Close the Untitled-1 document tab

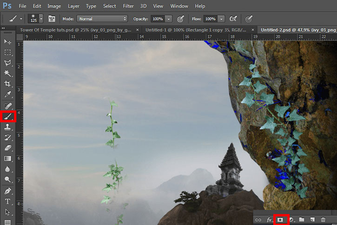pos(253,30)
